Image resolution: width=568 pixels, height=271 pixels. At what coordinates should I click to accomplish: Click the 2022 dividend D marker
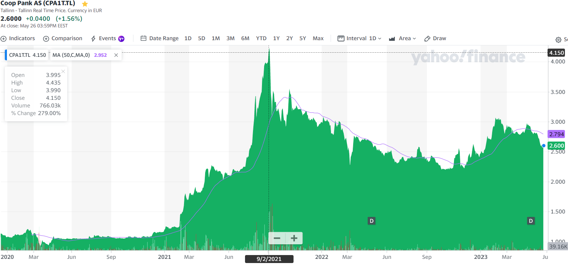372,221
